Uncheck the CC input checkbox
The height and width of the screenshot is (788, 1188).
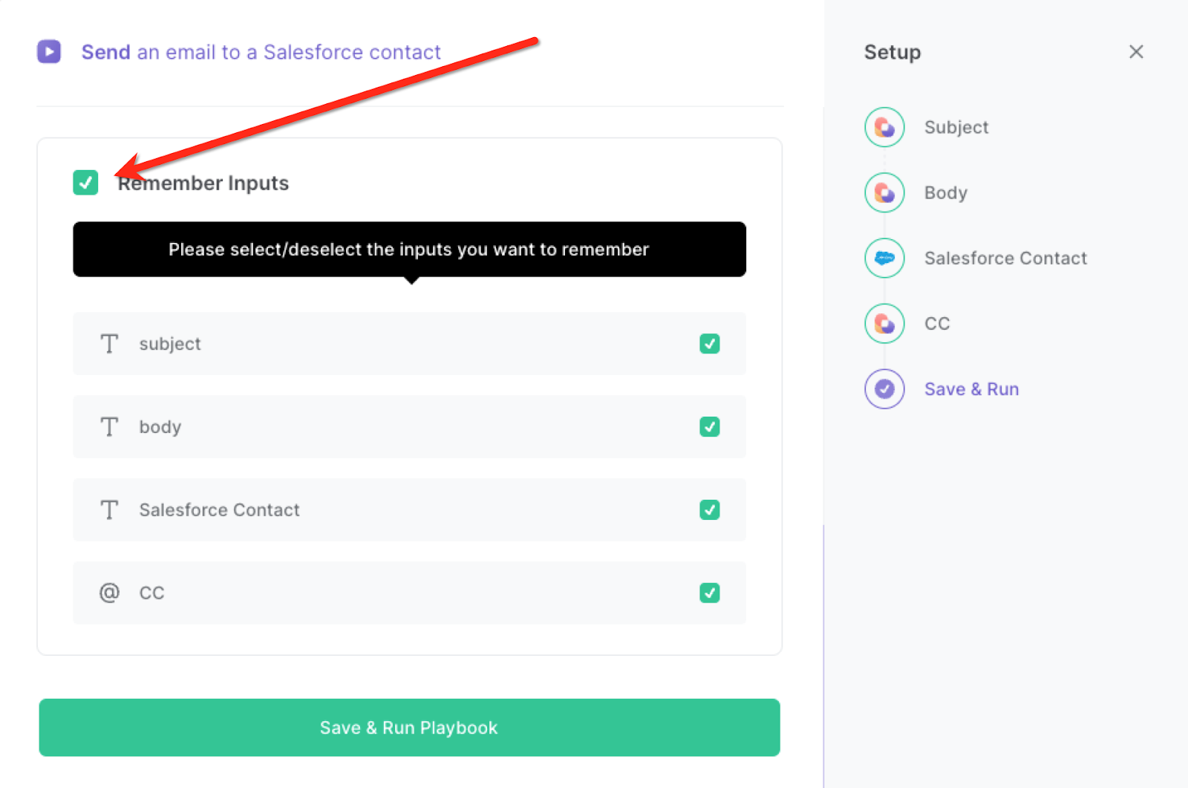pyautogui.click(x=710, y=593)
